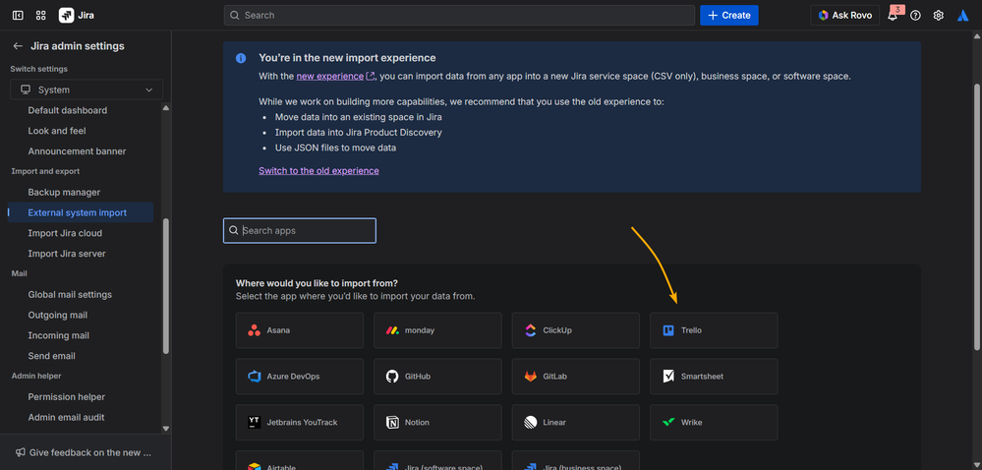The height and width of the screenshot is (470, 982).
Task: Click the 'Switch settings' label
Action: click(39, 69)
